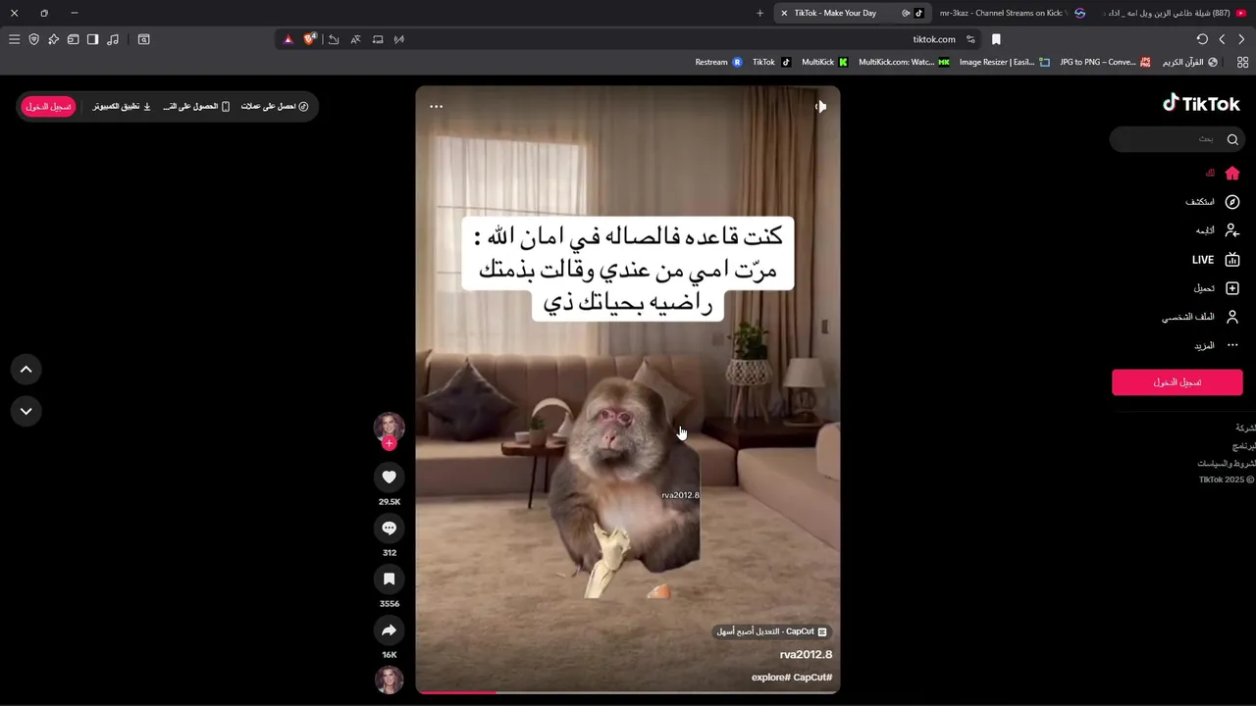Open the Profile (الملف الشخصي) sidebar item
The image size is (1256, 706).
click(1201, 317)
